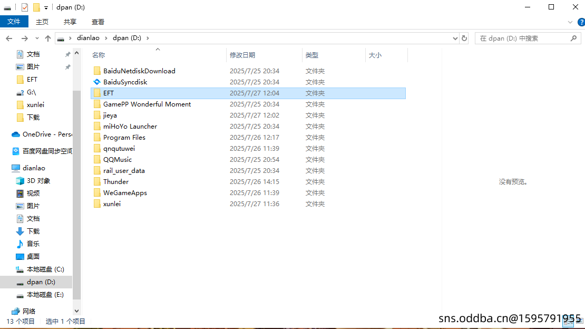The height and width of the screenshot is (329, 585).
Task: Open Help via the question mark icon
Action: pos(581,22)
